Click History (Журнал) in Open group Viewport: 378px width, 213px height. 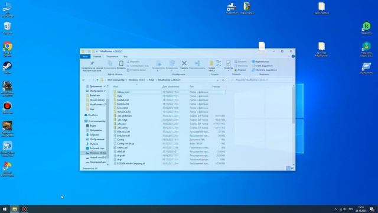(240, 70)
